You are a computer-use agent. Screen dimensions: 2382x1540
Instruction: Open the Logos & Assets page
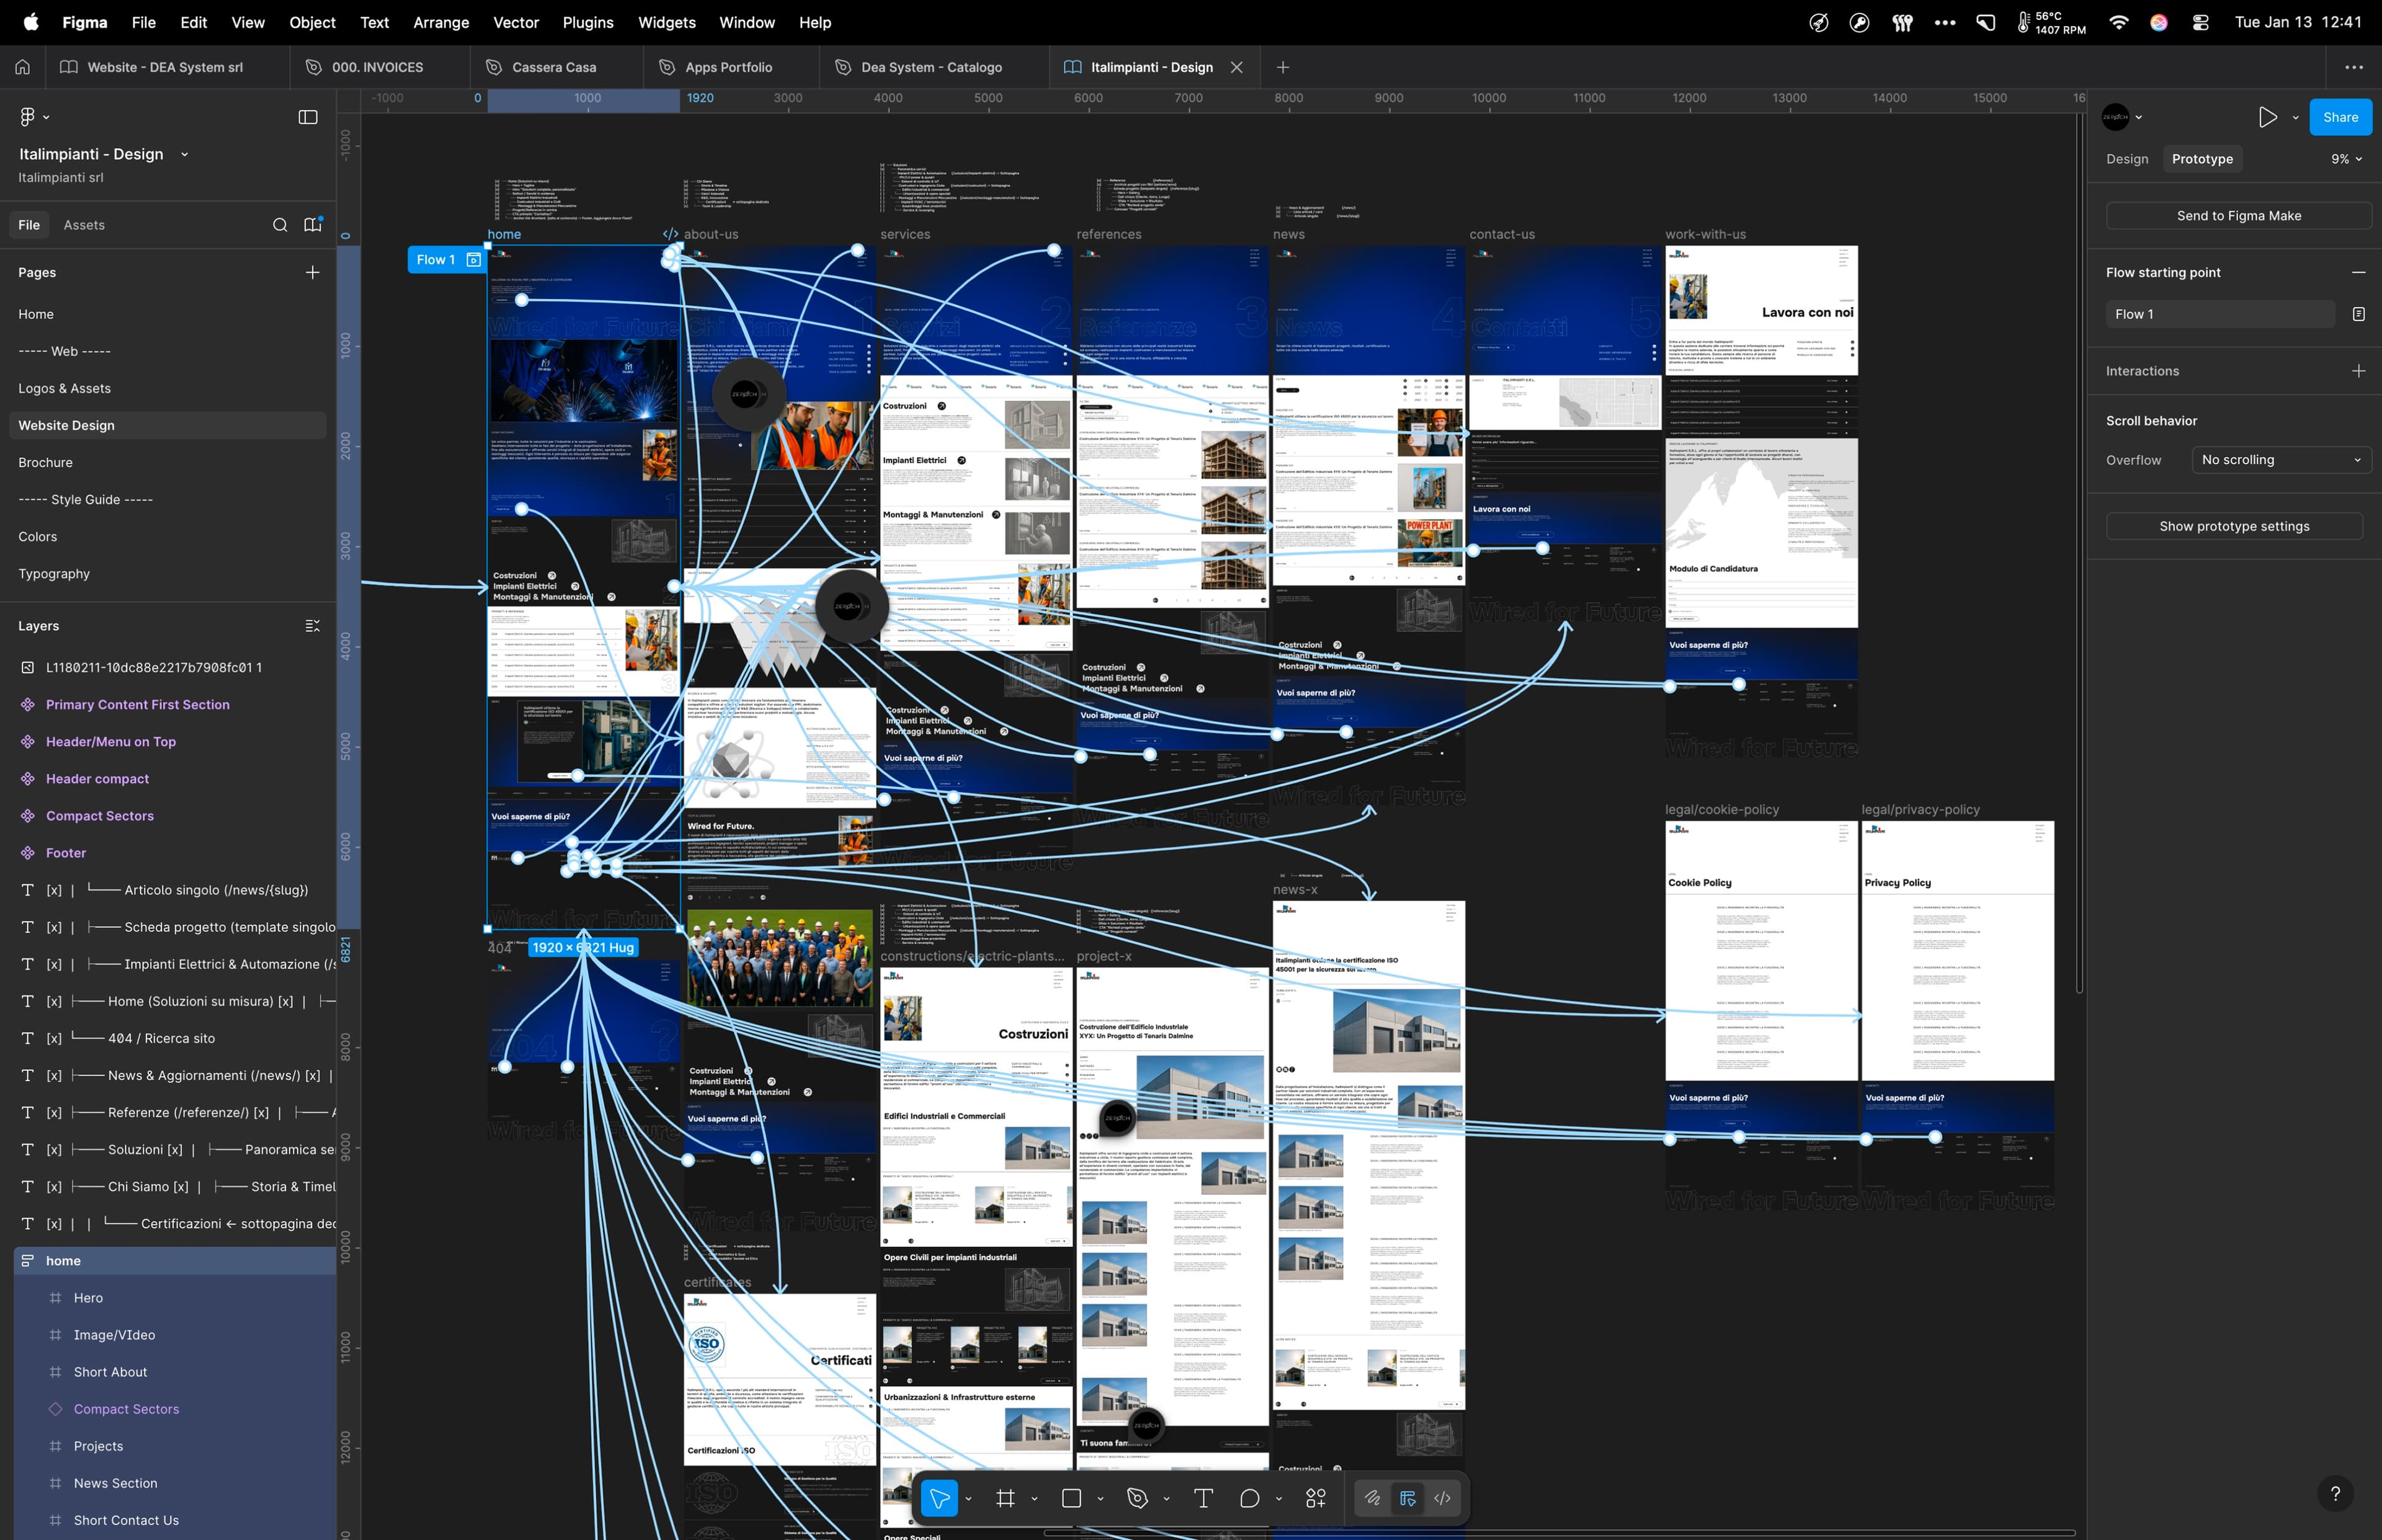tap(168, 388)
